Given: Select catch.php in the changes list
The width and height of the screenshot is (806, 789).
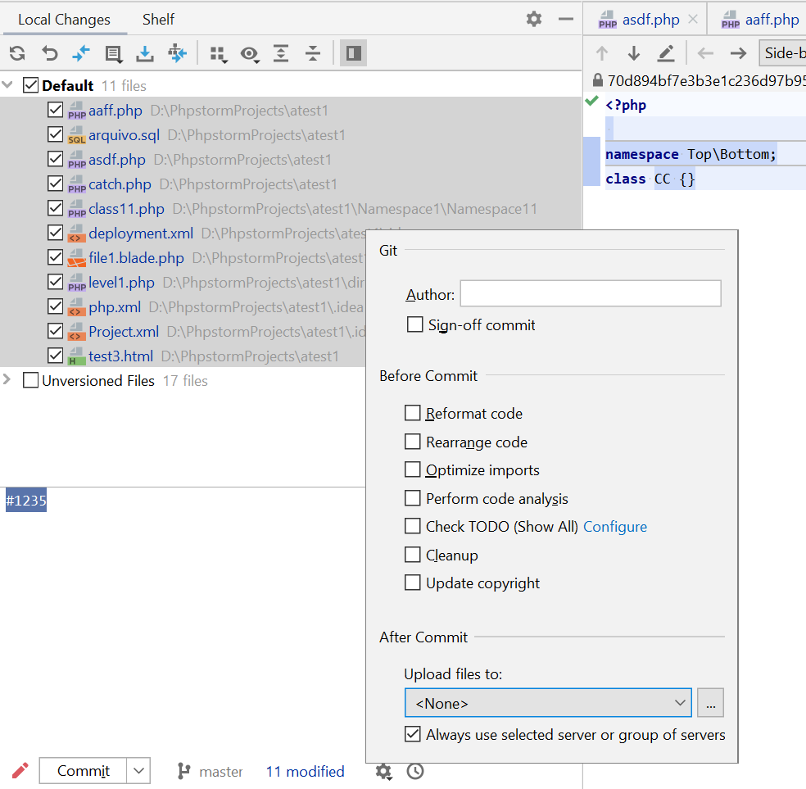Looking at the screenshot, I should (120, 184).
